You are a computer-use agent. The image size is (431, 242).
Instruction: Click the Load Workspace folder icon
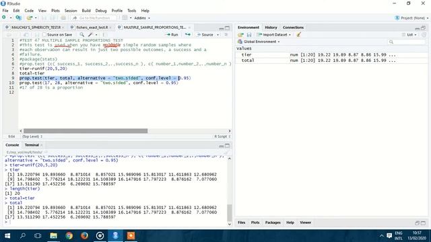[x=241, y=35]
